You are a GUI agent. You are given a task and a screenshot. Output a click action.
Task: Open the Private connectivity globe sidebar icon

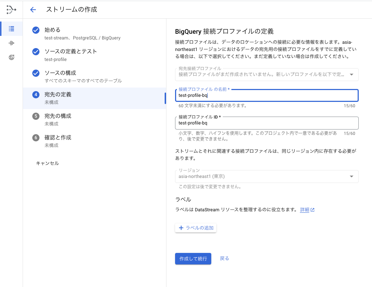tap(11, 57)
